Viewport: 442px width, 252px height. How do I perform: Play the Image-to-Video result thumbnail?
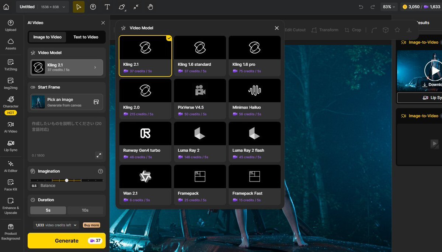tap(434, 70)
